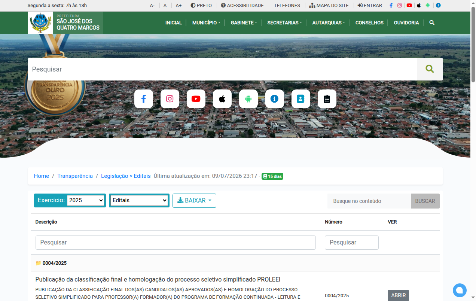Click the municipality coat of arms logo
Viewport: 476px width, 301px height.
[40, 23]
